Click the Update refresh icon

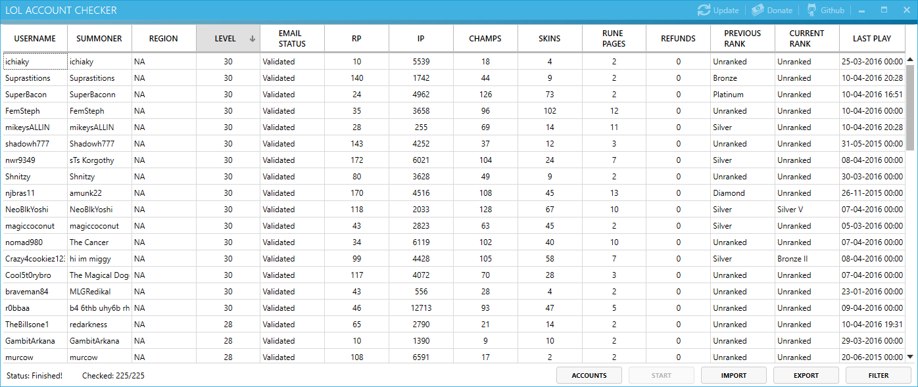[704, 11]
